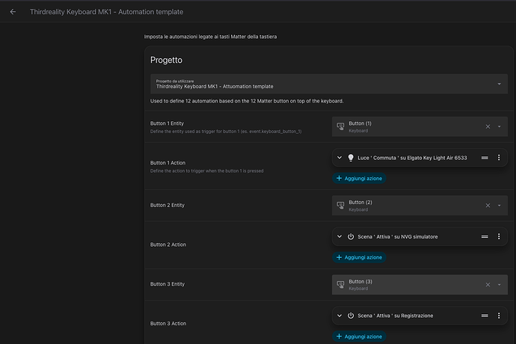
Task: Click drag handle on Registrazione action
Action: point(484,316)
